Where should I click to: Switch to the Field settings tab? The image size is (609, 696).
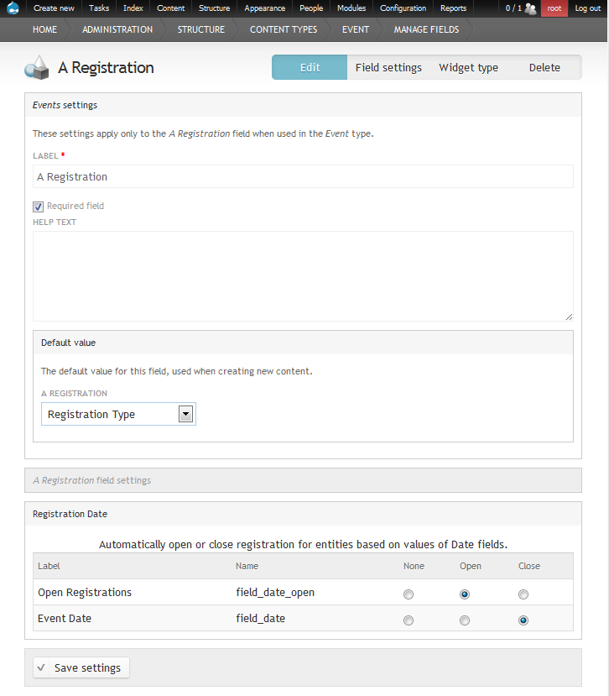(x=388, y=68)
